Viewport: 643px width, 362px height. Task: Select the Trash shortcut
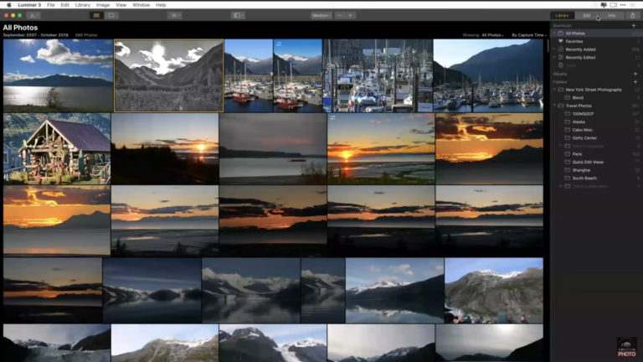[596, 65]
